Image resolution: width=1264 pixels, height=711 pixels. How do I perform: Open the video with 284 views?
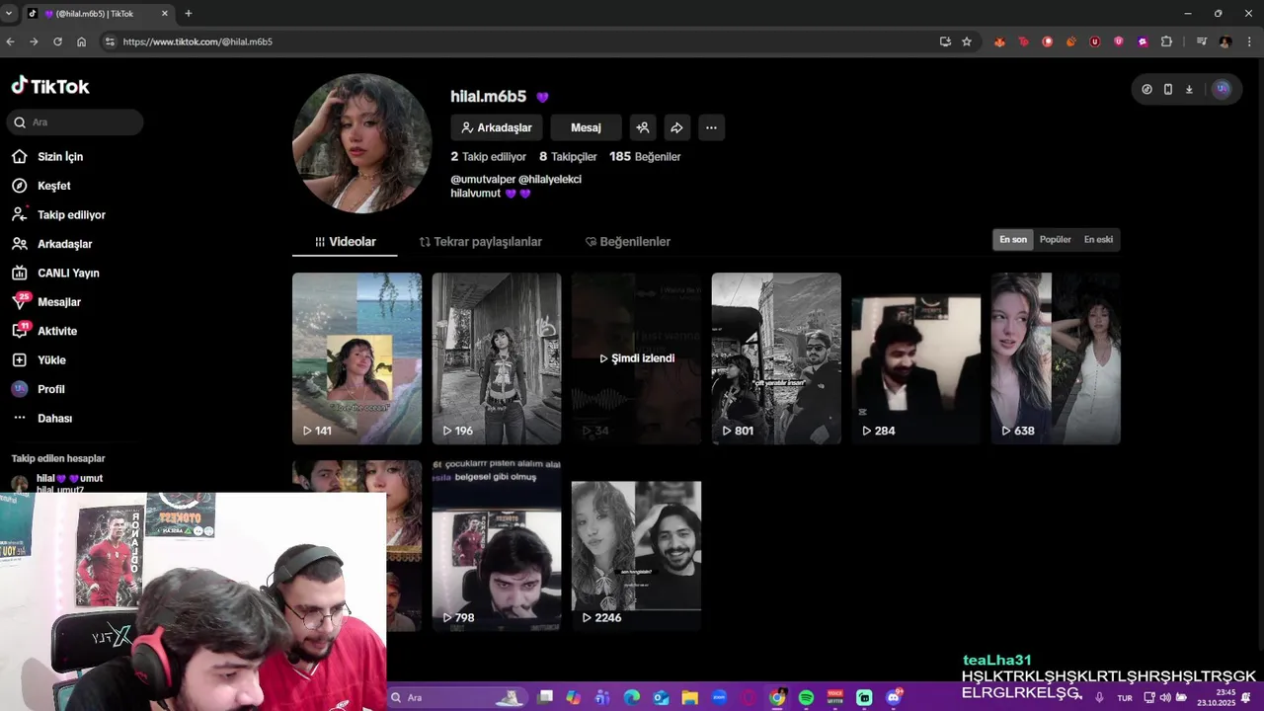[916, 358]
